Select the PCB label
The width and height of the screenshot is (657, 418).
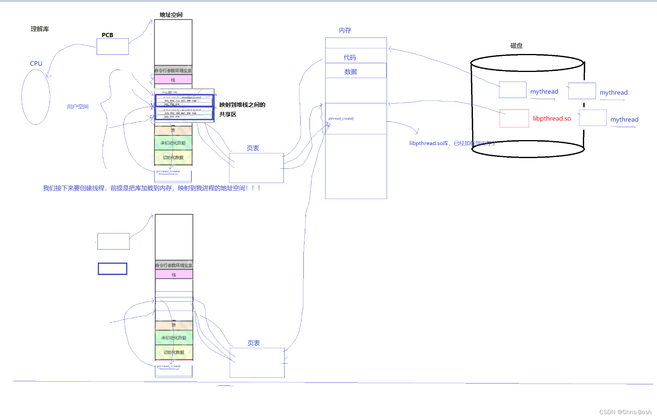click(x=107, y=35)
